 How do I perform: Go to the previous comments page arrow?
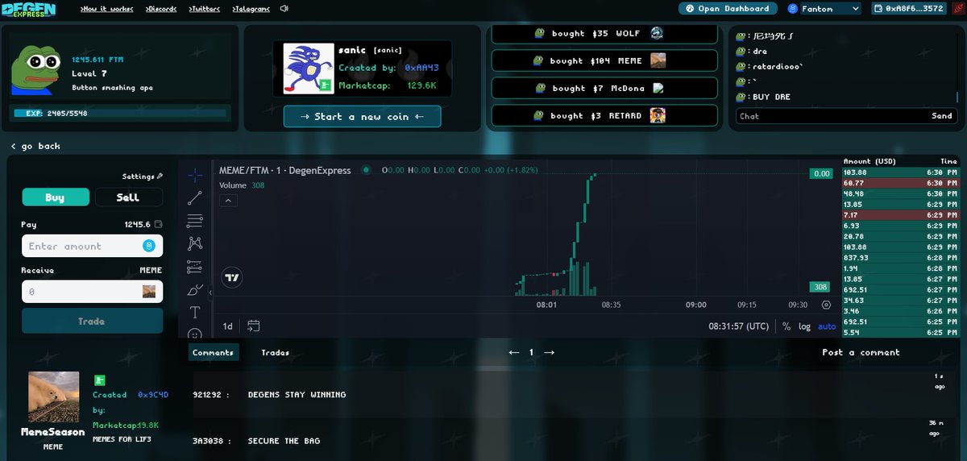[514, 352]
